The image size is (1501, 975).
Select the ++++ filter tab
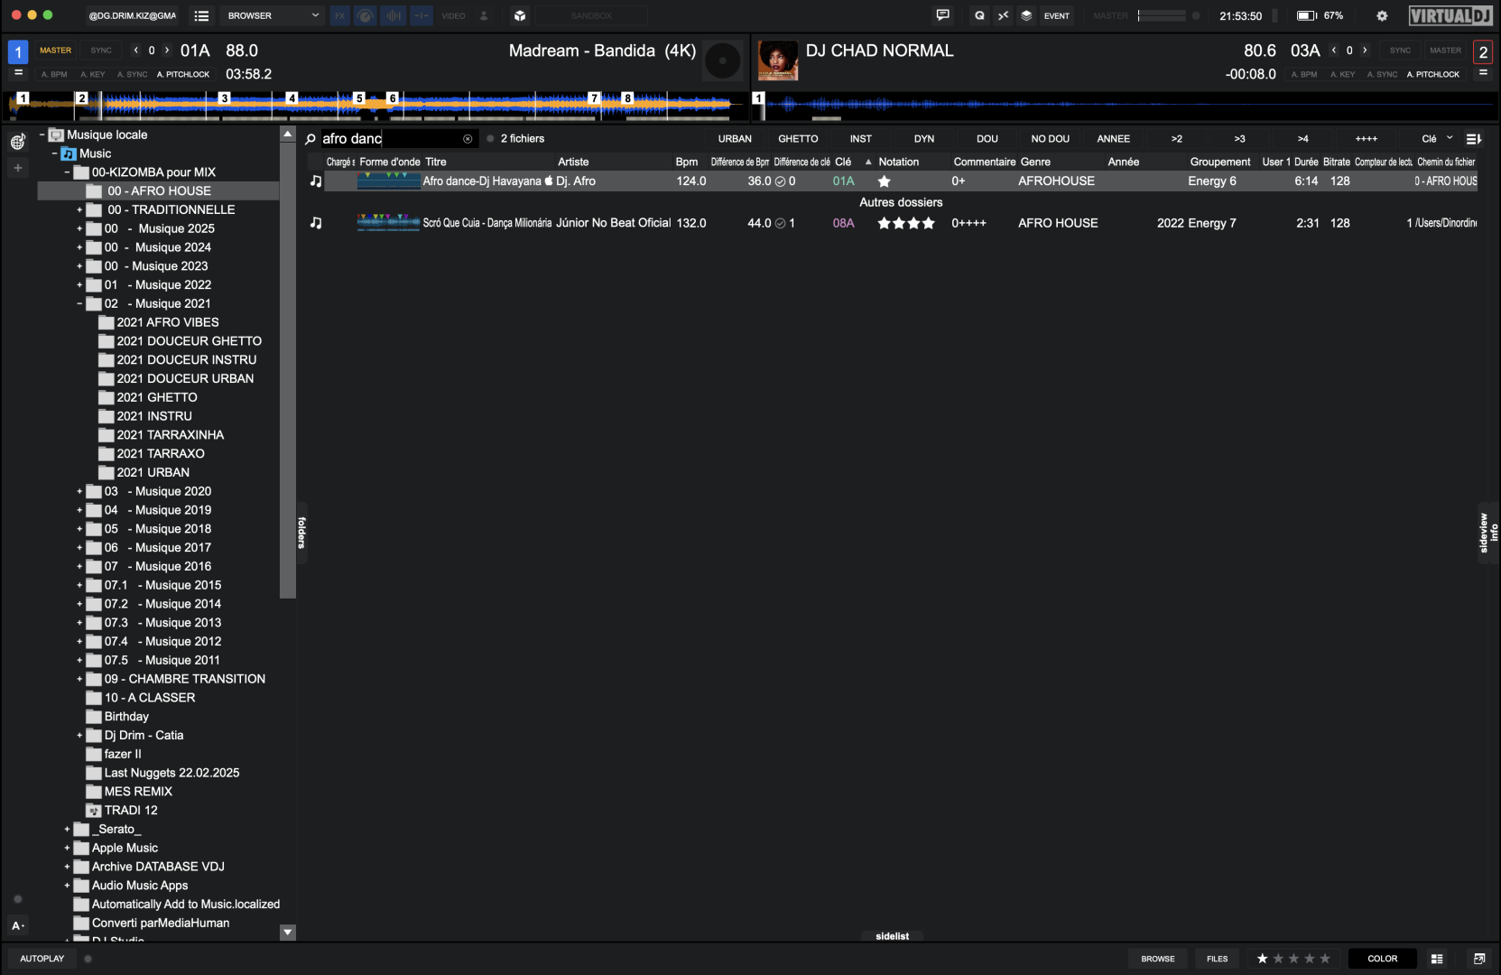click(x=1367, y=139)
